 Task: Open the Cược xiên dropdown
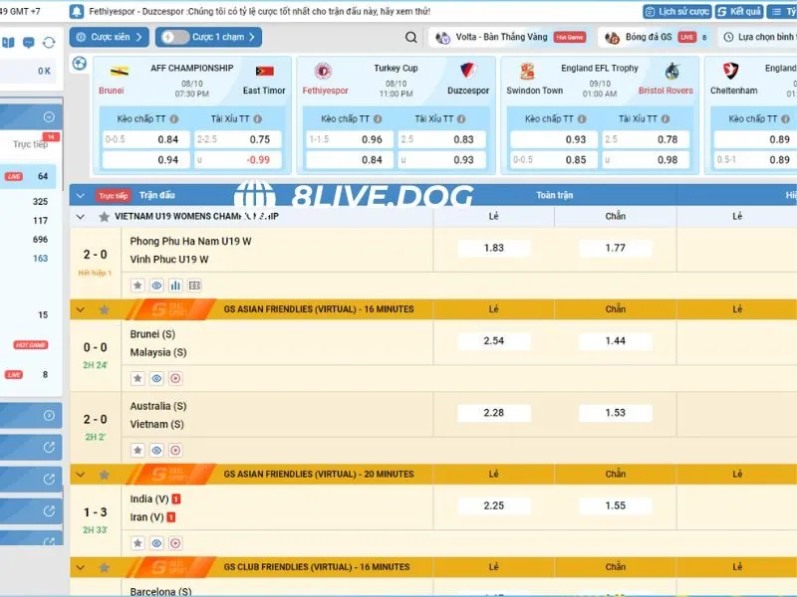coord(110,37)
